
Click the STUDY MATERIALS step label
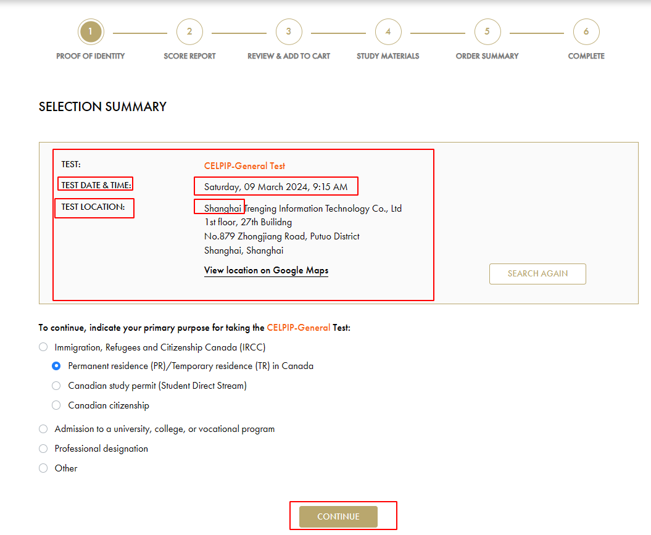coord(388,56)
